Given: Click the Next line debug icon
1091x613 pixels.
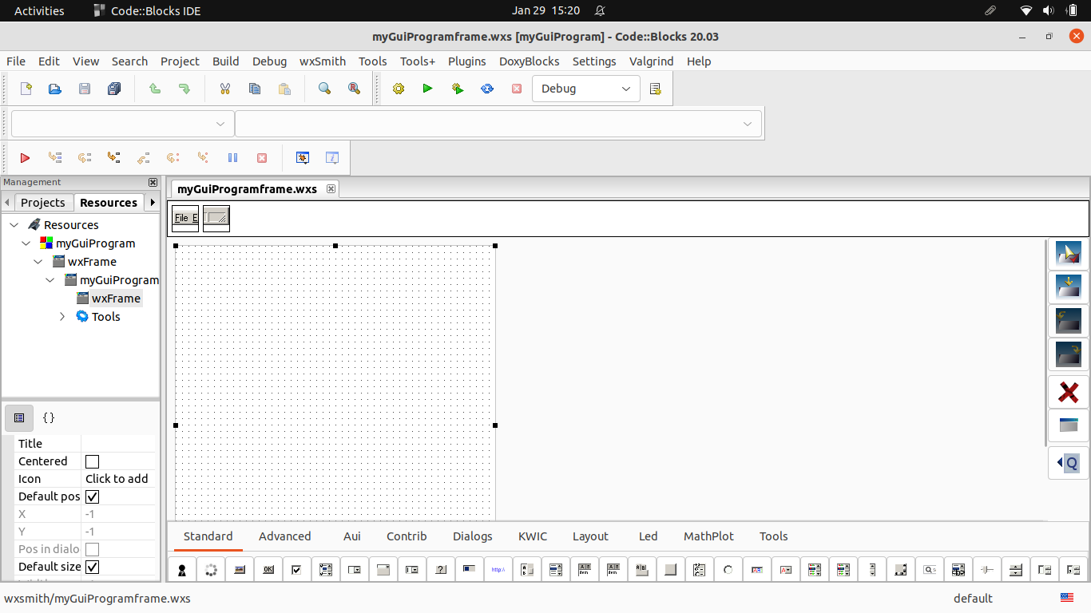Looking at the screenshot, I should [85, 158].
